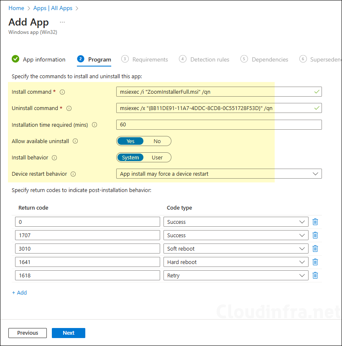342x346 pixels.
Task: Show info for Device restart behavior
Action: point(73,174)
